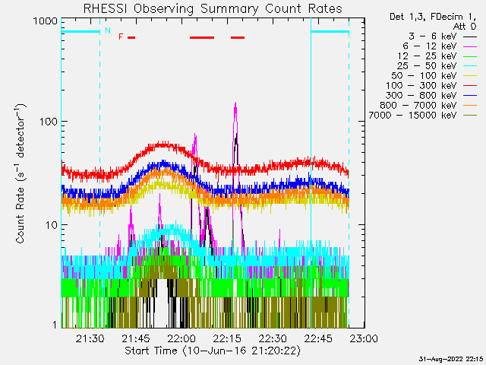Screen dimensions: 486x365
Task: Click the Det 1,3, FDecim 1 header text
Action: coord(433,17)
